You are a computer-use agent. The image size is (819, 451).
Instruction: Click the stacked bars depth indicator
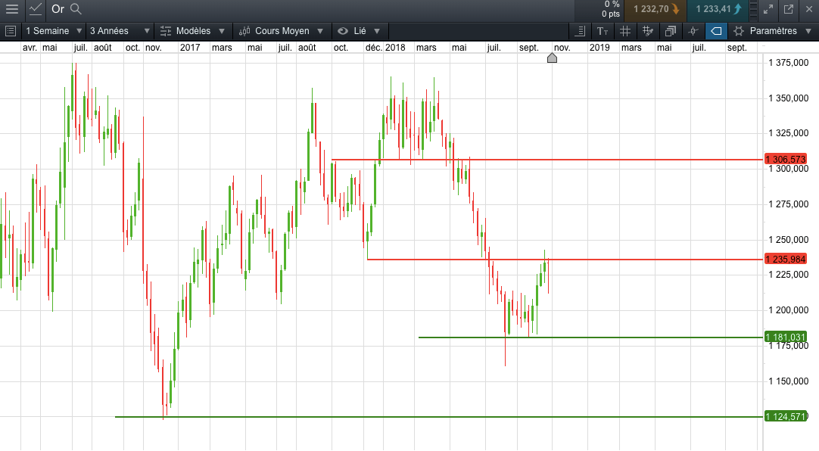click(x=753, y=9)
